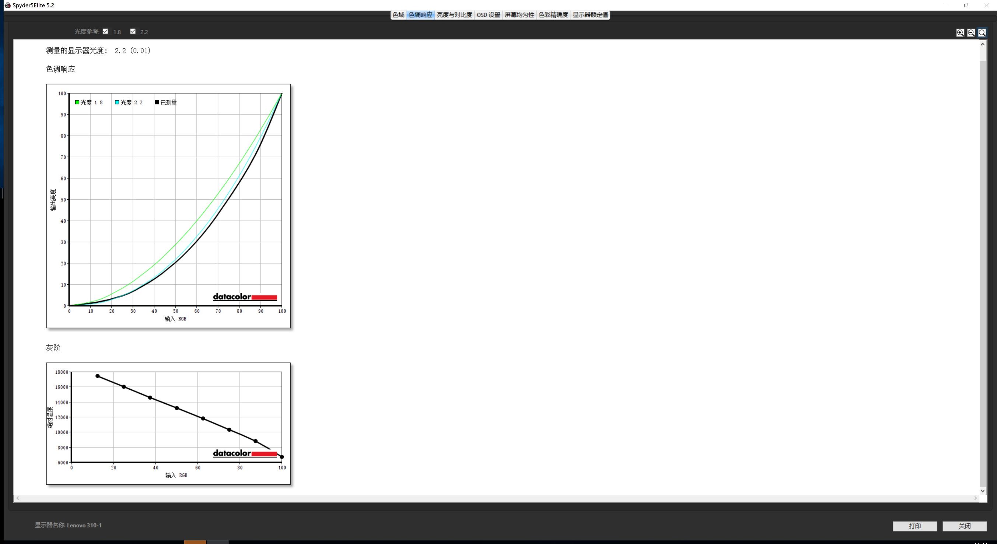Go to the 屏幕均匀性 tab
997x544 pixels.
pos(519,15)
